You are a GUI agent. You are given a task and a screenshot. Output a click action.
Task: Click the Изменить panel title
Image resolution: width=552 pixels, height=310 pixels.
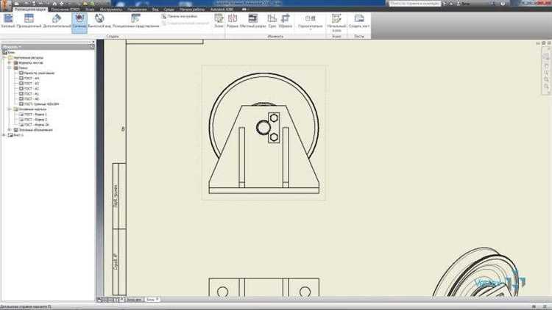(x=275, y=36)
